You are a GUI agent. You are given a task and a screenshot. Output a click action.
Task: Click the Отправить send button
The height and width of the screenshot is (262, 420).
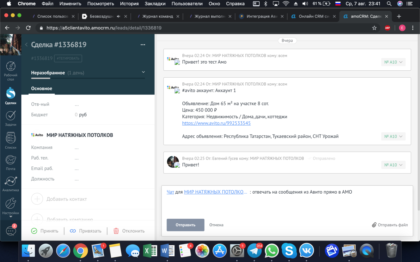(185, 225)
